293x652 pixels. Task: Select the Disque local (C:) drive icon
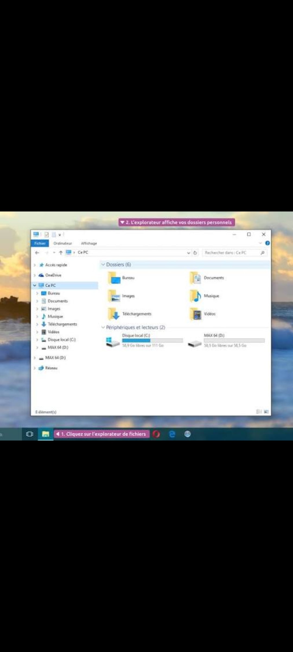pos(113,342)
